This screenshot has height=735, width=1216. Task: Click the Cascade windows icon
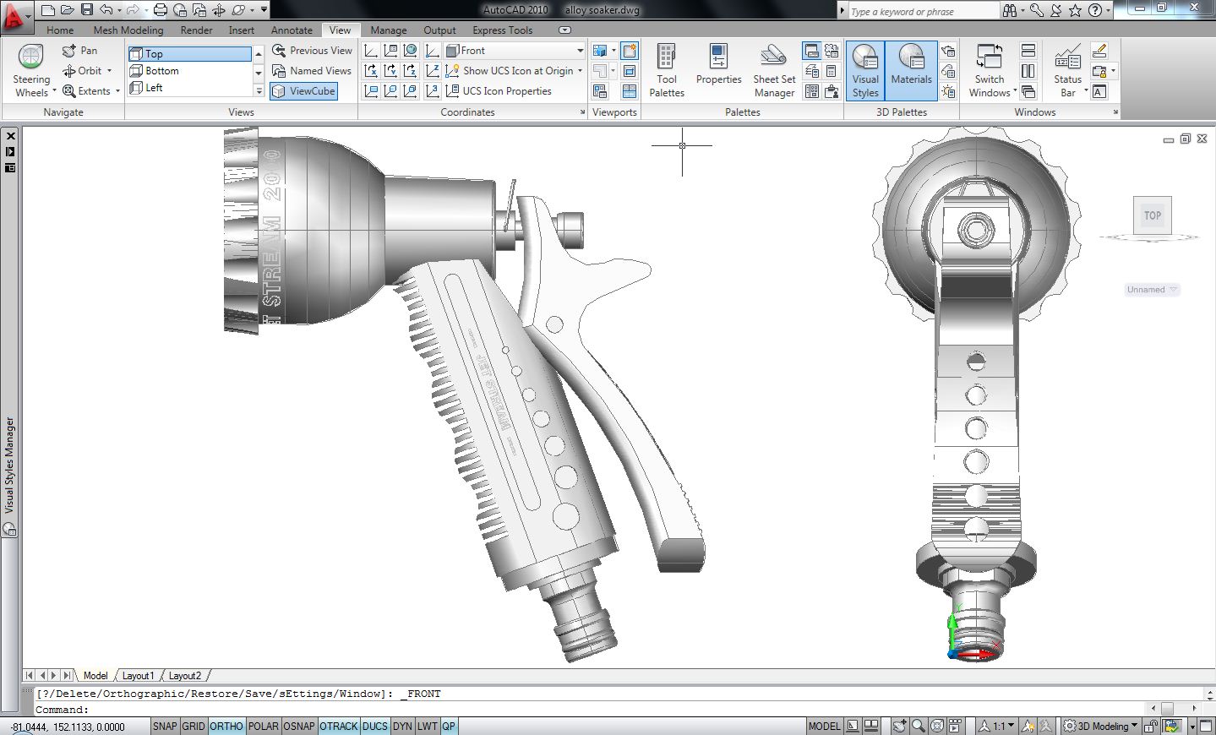[x=1028, y=91]
